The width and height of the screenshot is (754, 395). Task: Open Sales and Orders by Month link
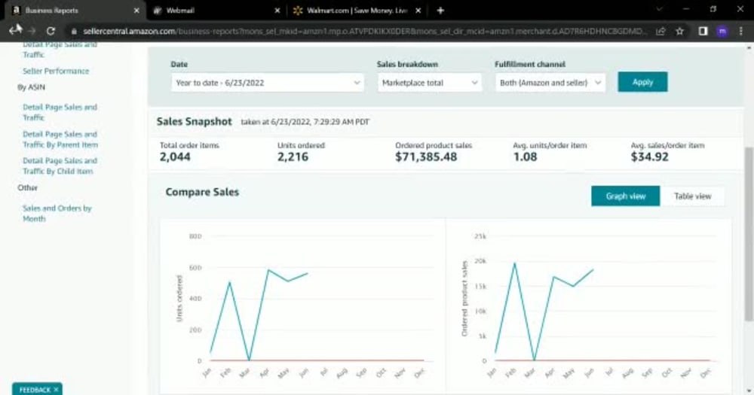[57, 213]
